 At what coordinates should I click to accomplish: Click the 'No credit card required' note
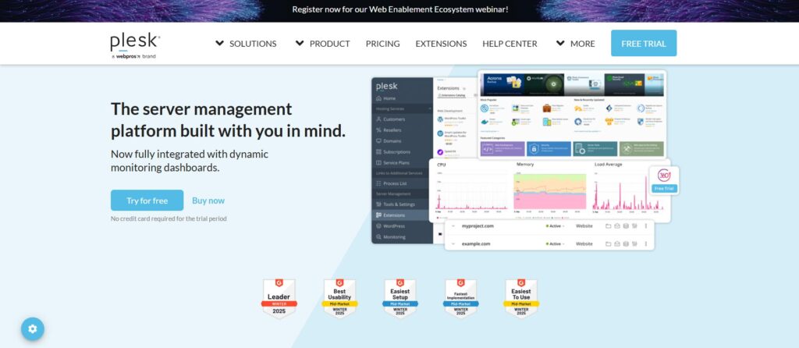point(169,218)
